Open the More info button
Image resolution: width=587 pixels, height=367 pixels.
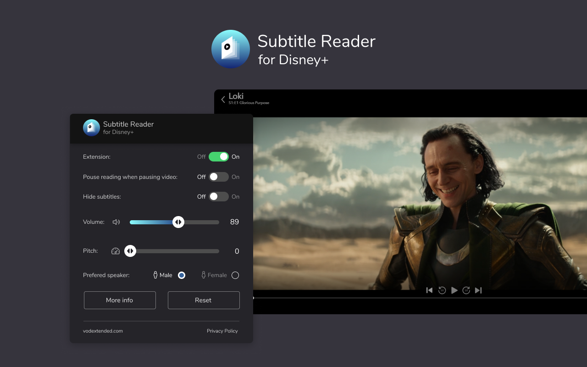point(120,300)
